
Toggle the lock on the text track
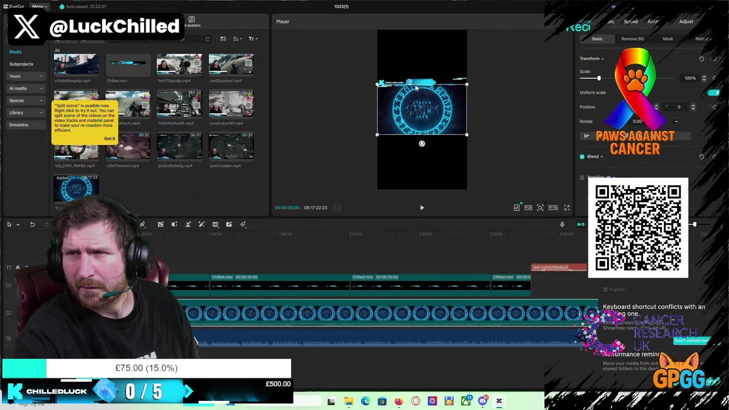coord(18,267)
